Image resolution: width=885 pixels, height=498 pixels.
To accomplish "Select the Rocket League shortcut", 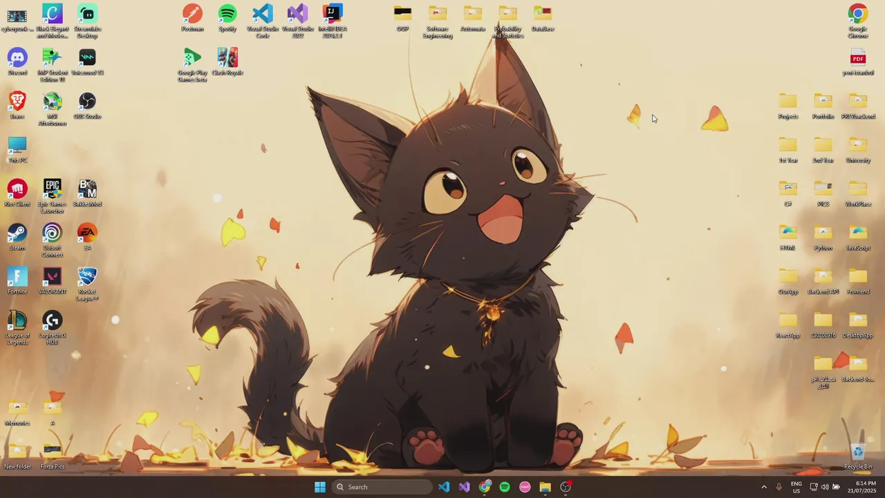I will (87, 284).
